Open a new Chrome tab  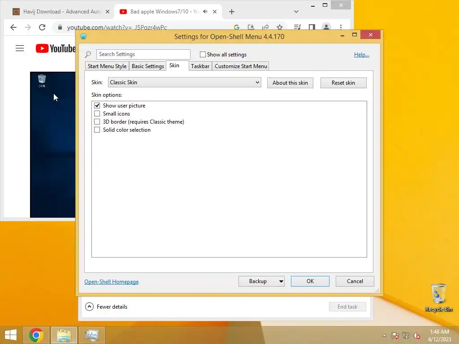pyautogui.click(x=232, y=12)
